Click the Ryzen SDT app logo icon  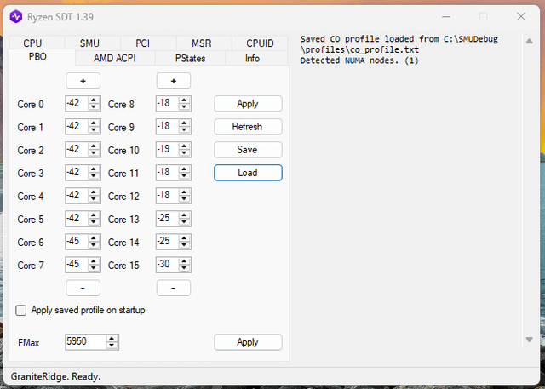point(16,17)
